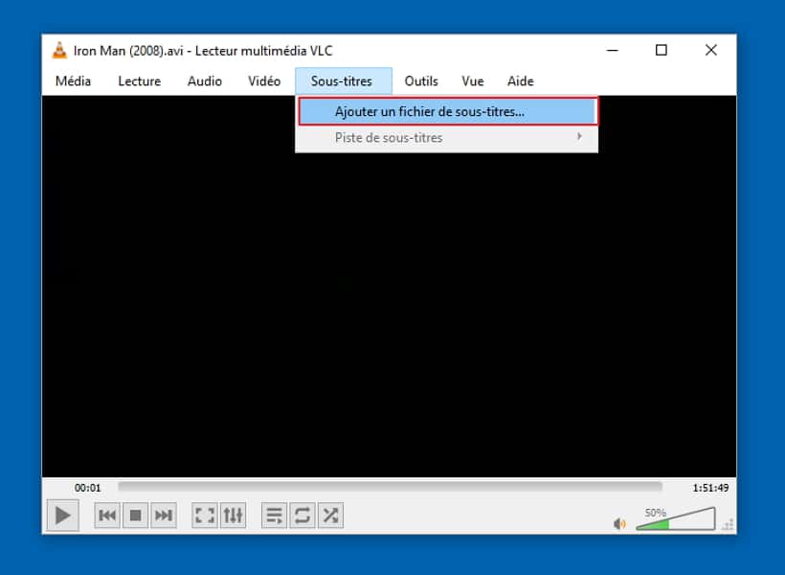Toggle fullscreen video mode

pyautogui.click(x=204, y=515)
